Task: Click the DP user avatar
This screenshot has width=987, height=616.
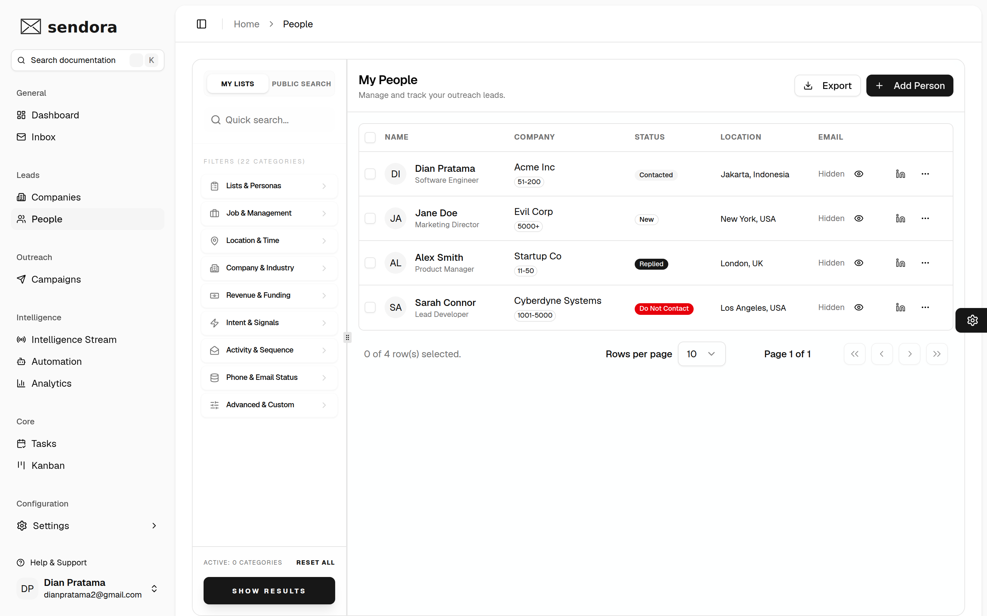Action: pyautogui.click(x=27, y=588)
